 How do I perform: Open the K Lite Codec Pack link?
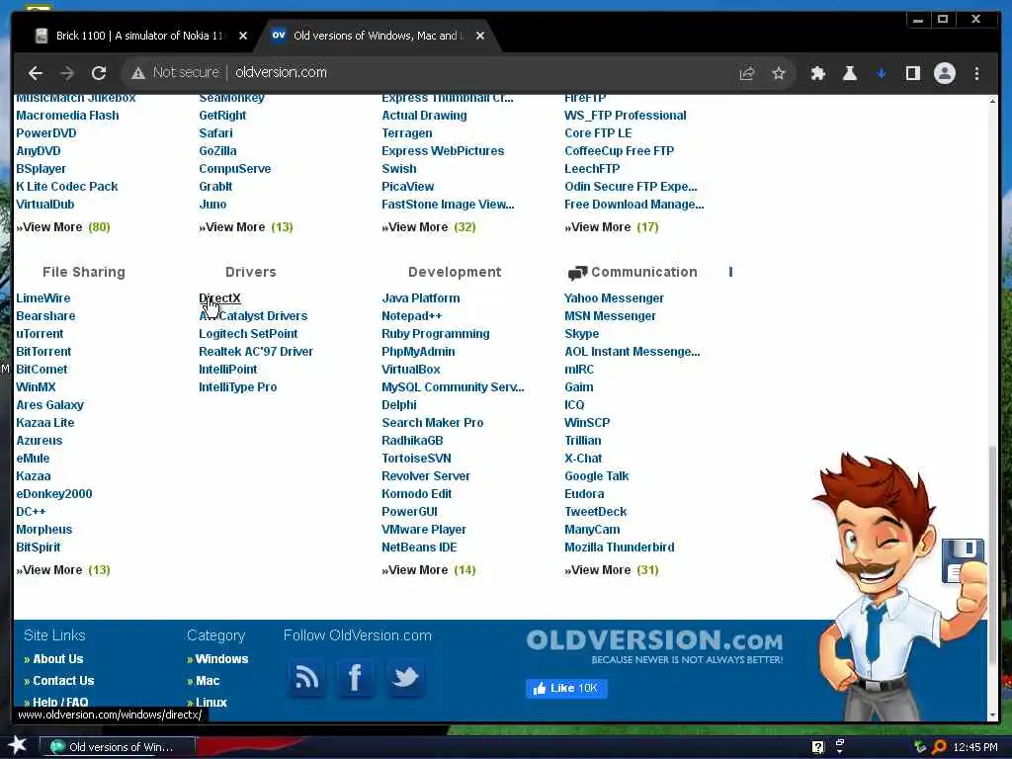pos(67,187)
